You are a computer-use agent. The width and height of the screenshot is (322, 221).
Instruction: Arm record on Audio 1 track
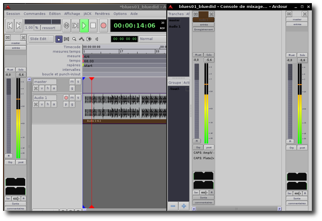coord(66,97)
